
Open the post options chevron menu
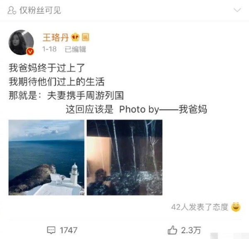click(237, 10)
